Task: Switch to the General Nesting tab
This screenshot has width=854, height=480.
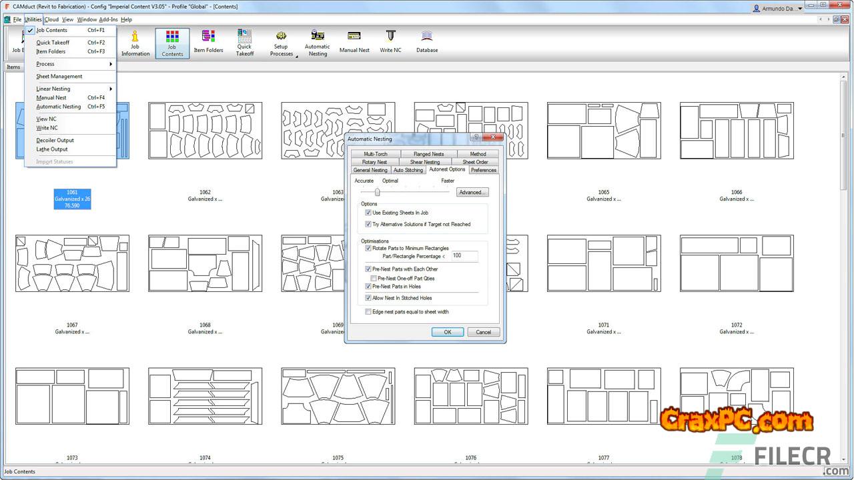Action: pyautogui.click(x=370, y=170)
